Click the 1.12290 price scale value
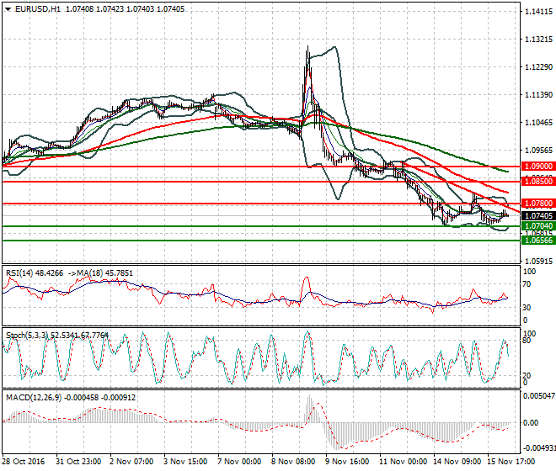Viewport: 556px width, 471px height. [538, 67]
